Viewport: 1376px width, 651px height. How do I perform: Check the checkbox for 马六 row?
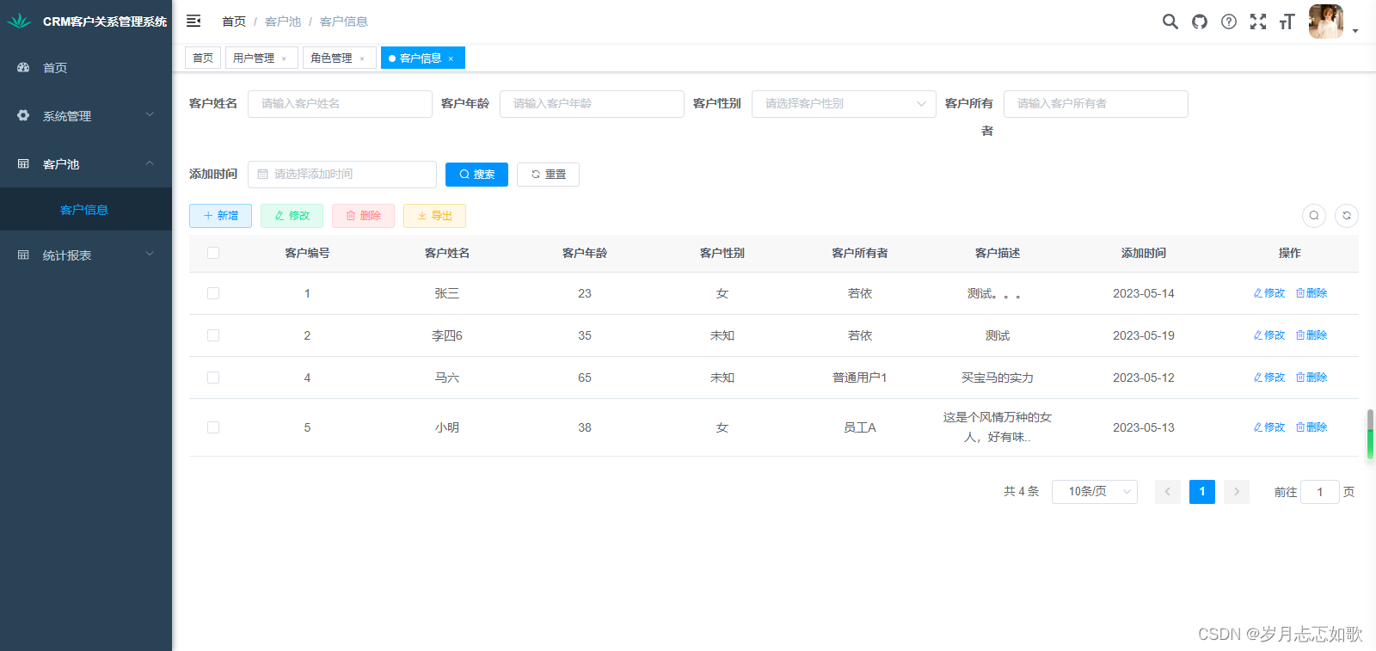click(213, 378)
